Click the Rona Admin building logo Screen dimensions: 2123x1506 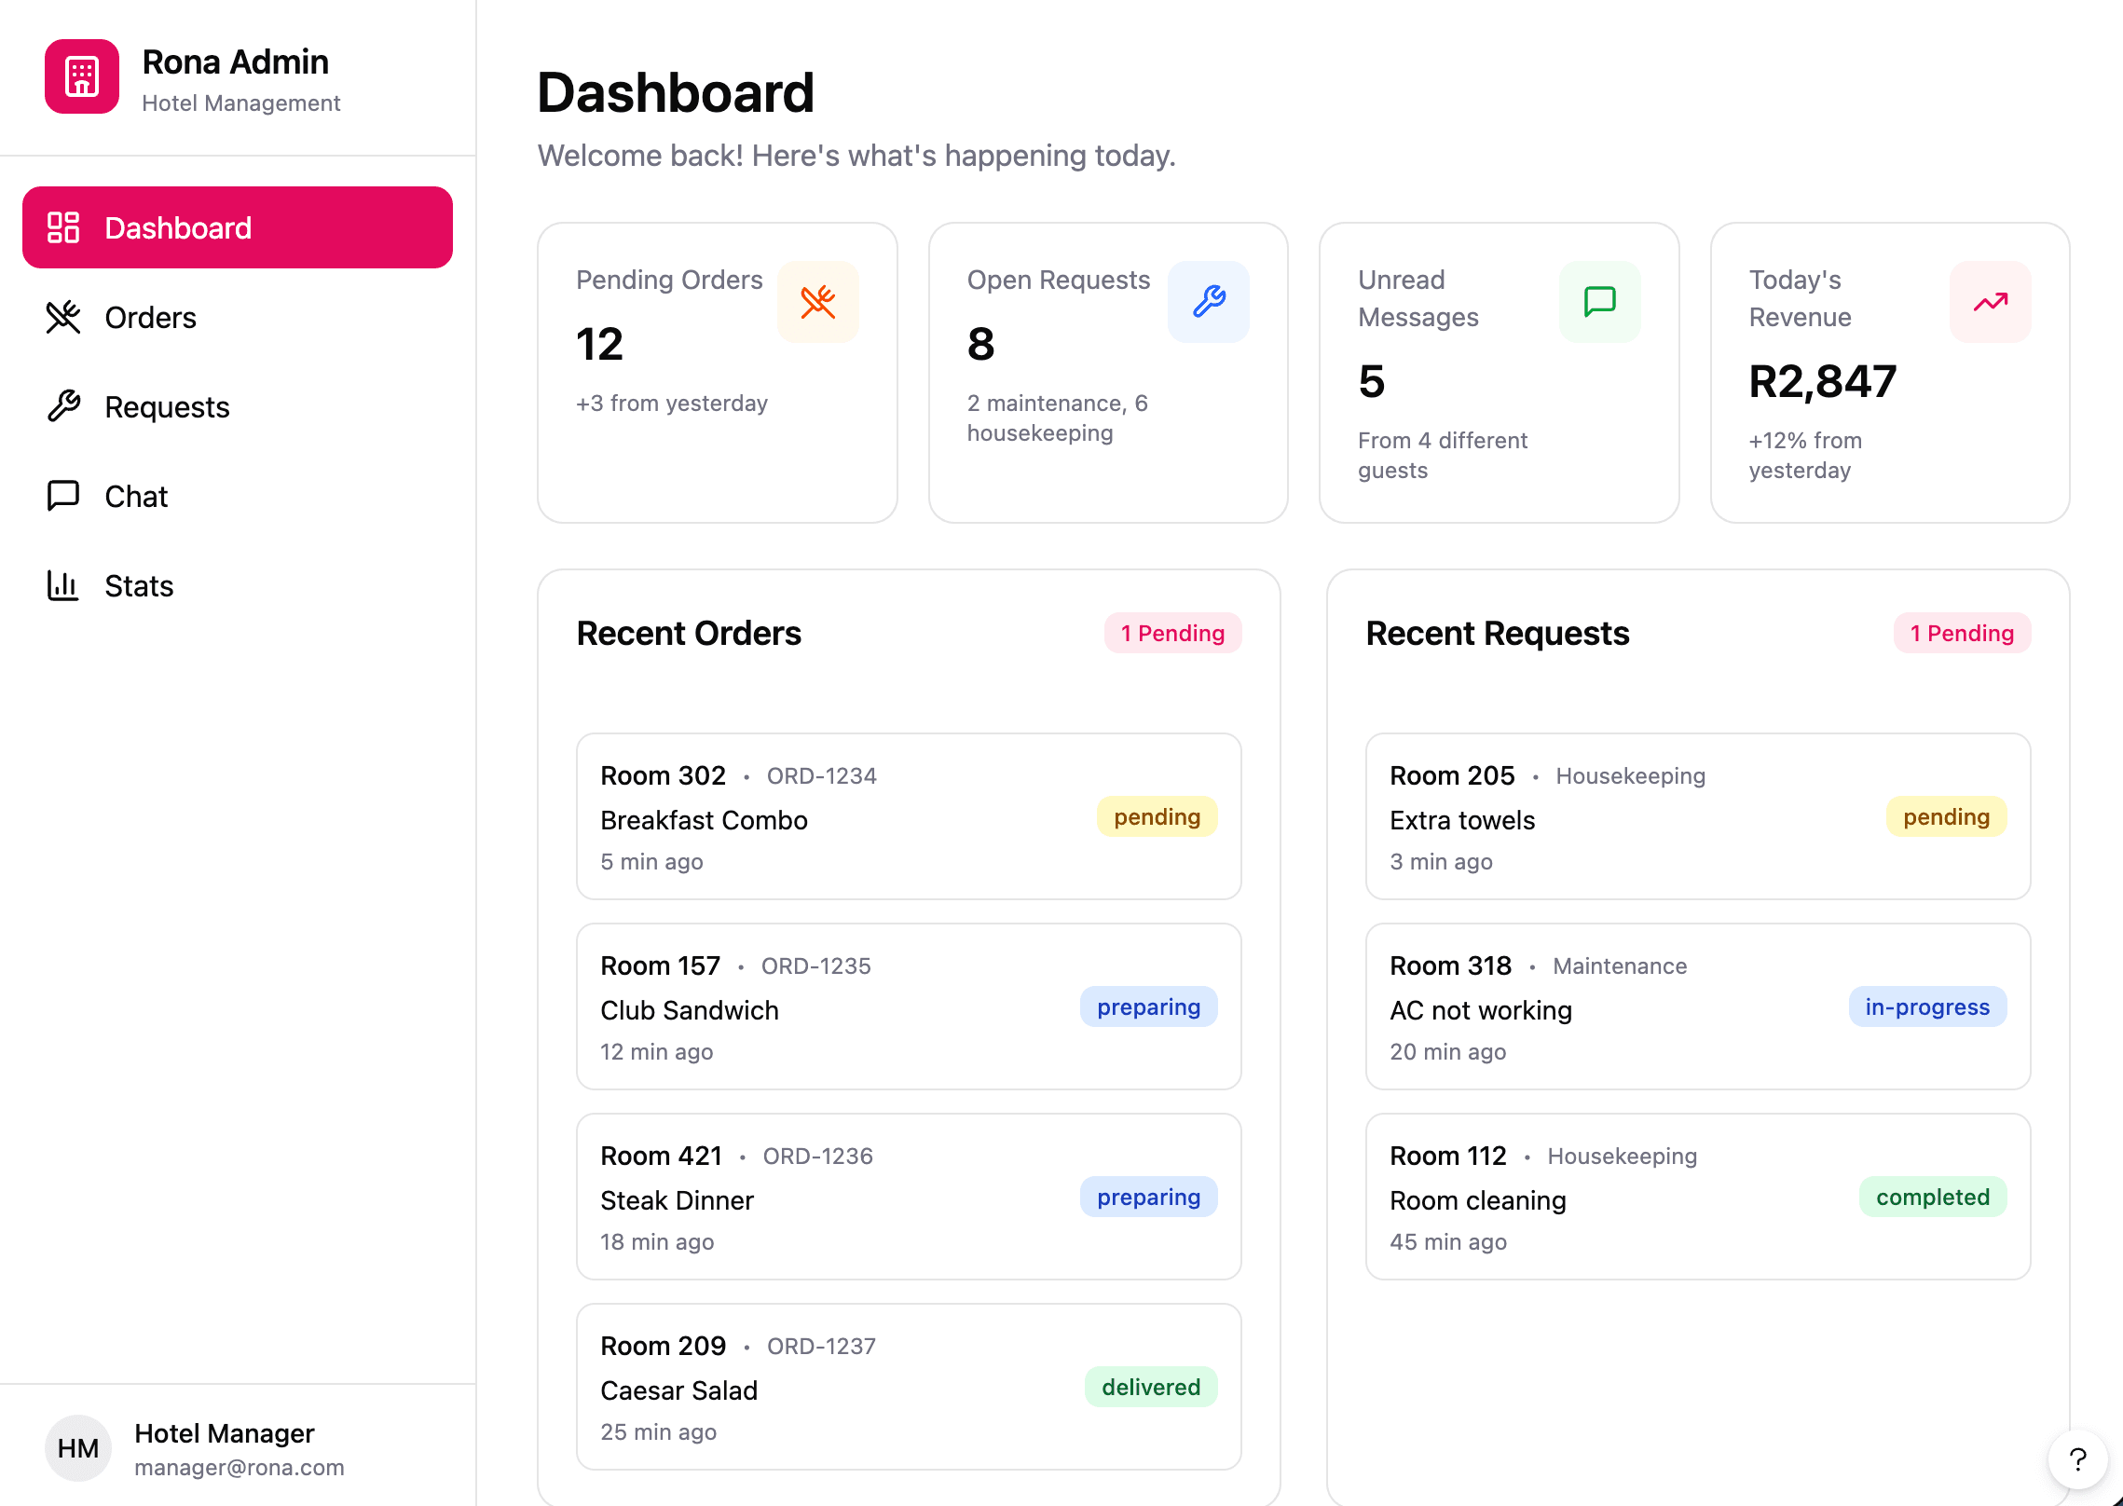point(81,77)
